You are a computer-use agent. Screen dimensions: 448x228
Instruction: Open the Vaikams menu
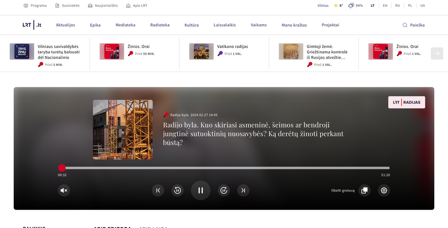tap(259, 25)
